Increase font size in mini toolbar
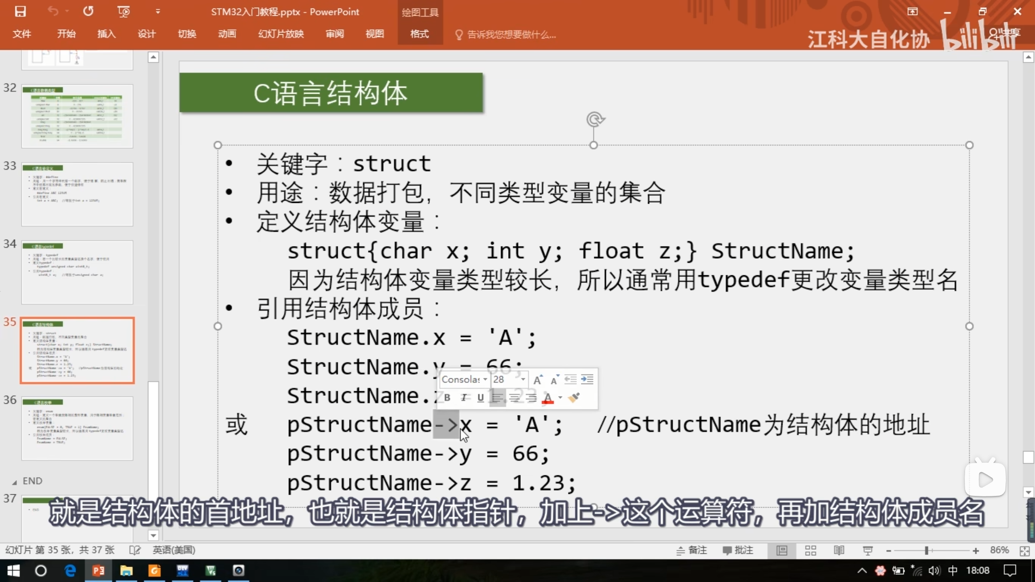 point(537,380)
